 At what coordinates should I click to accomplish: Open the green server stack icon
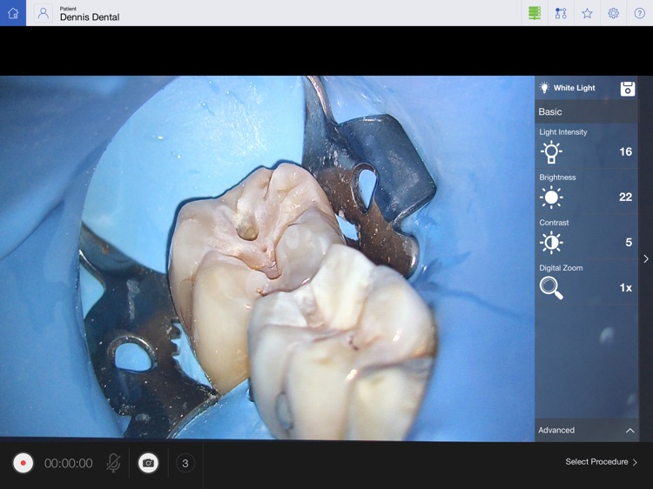click(x=535, y=13)
